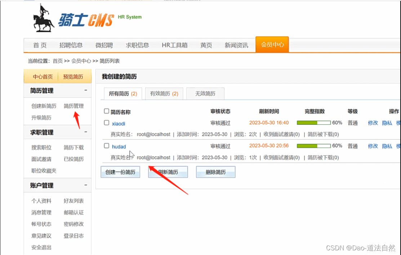This screenshot has width=401, height=255.
Task: Click the 删除简历 button
Action: 215,172
